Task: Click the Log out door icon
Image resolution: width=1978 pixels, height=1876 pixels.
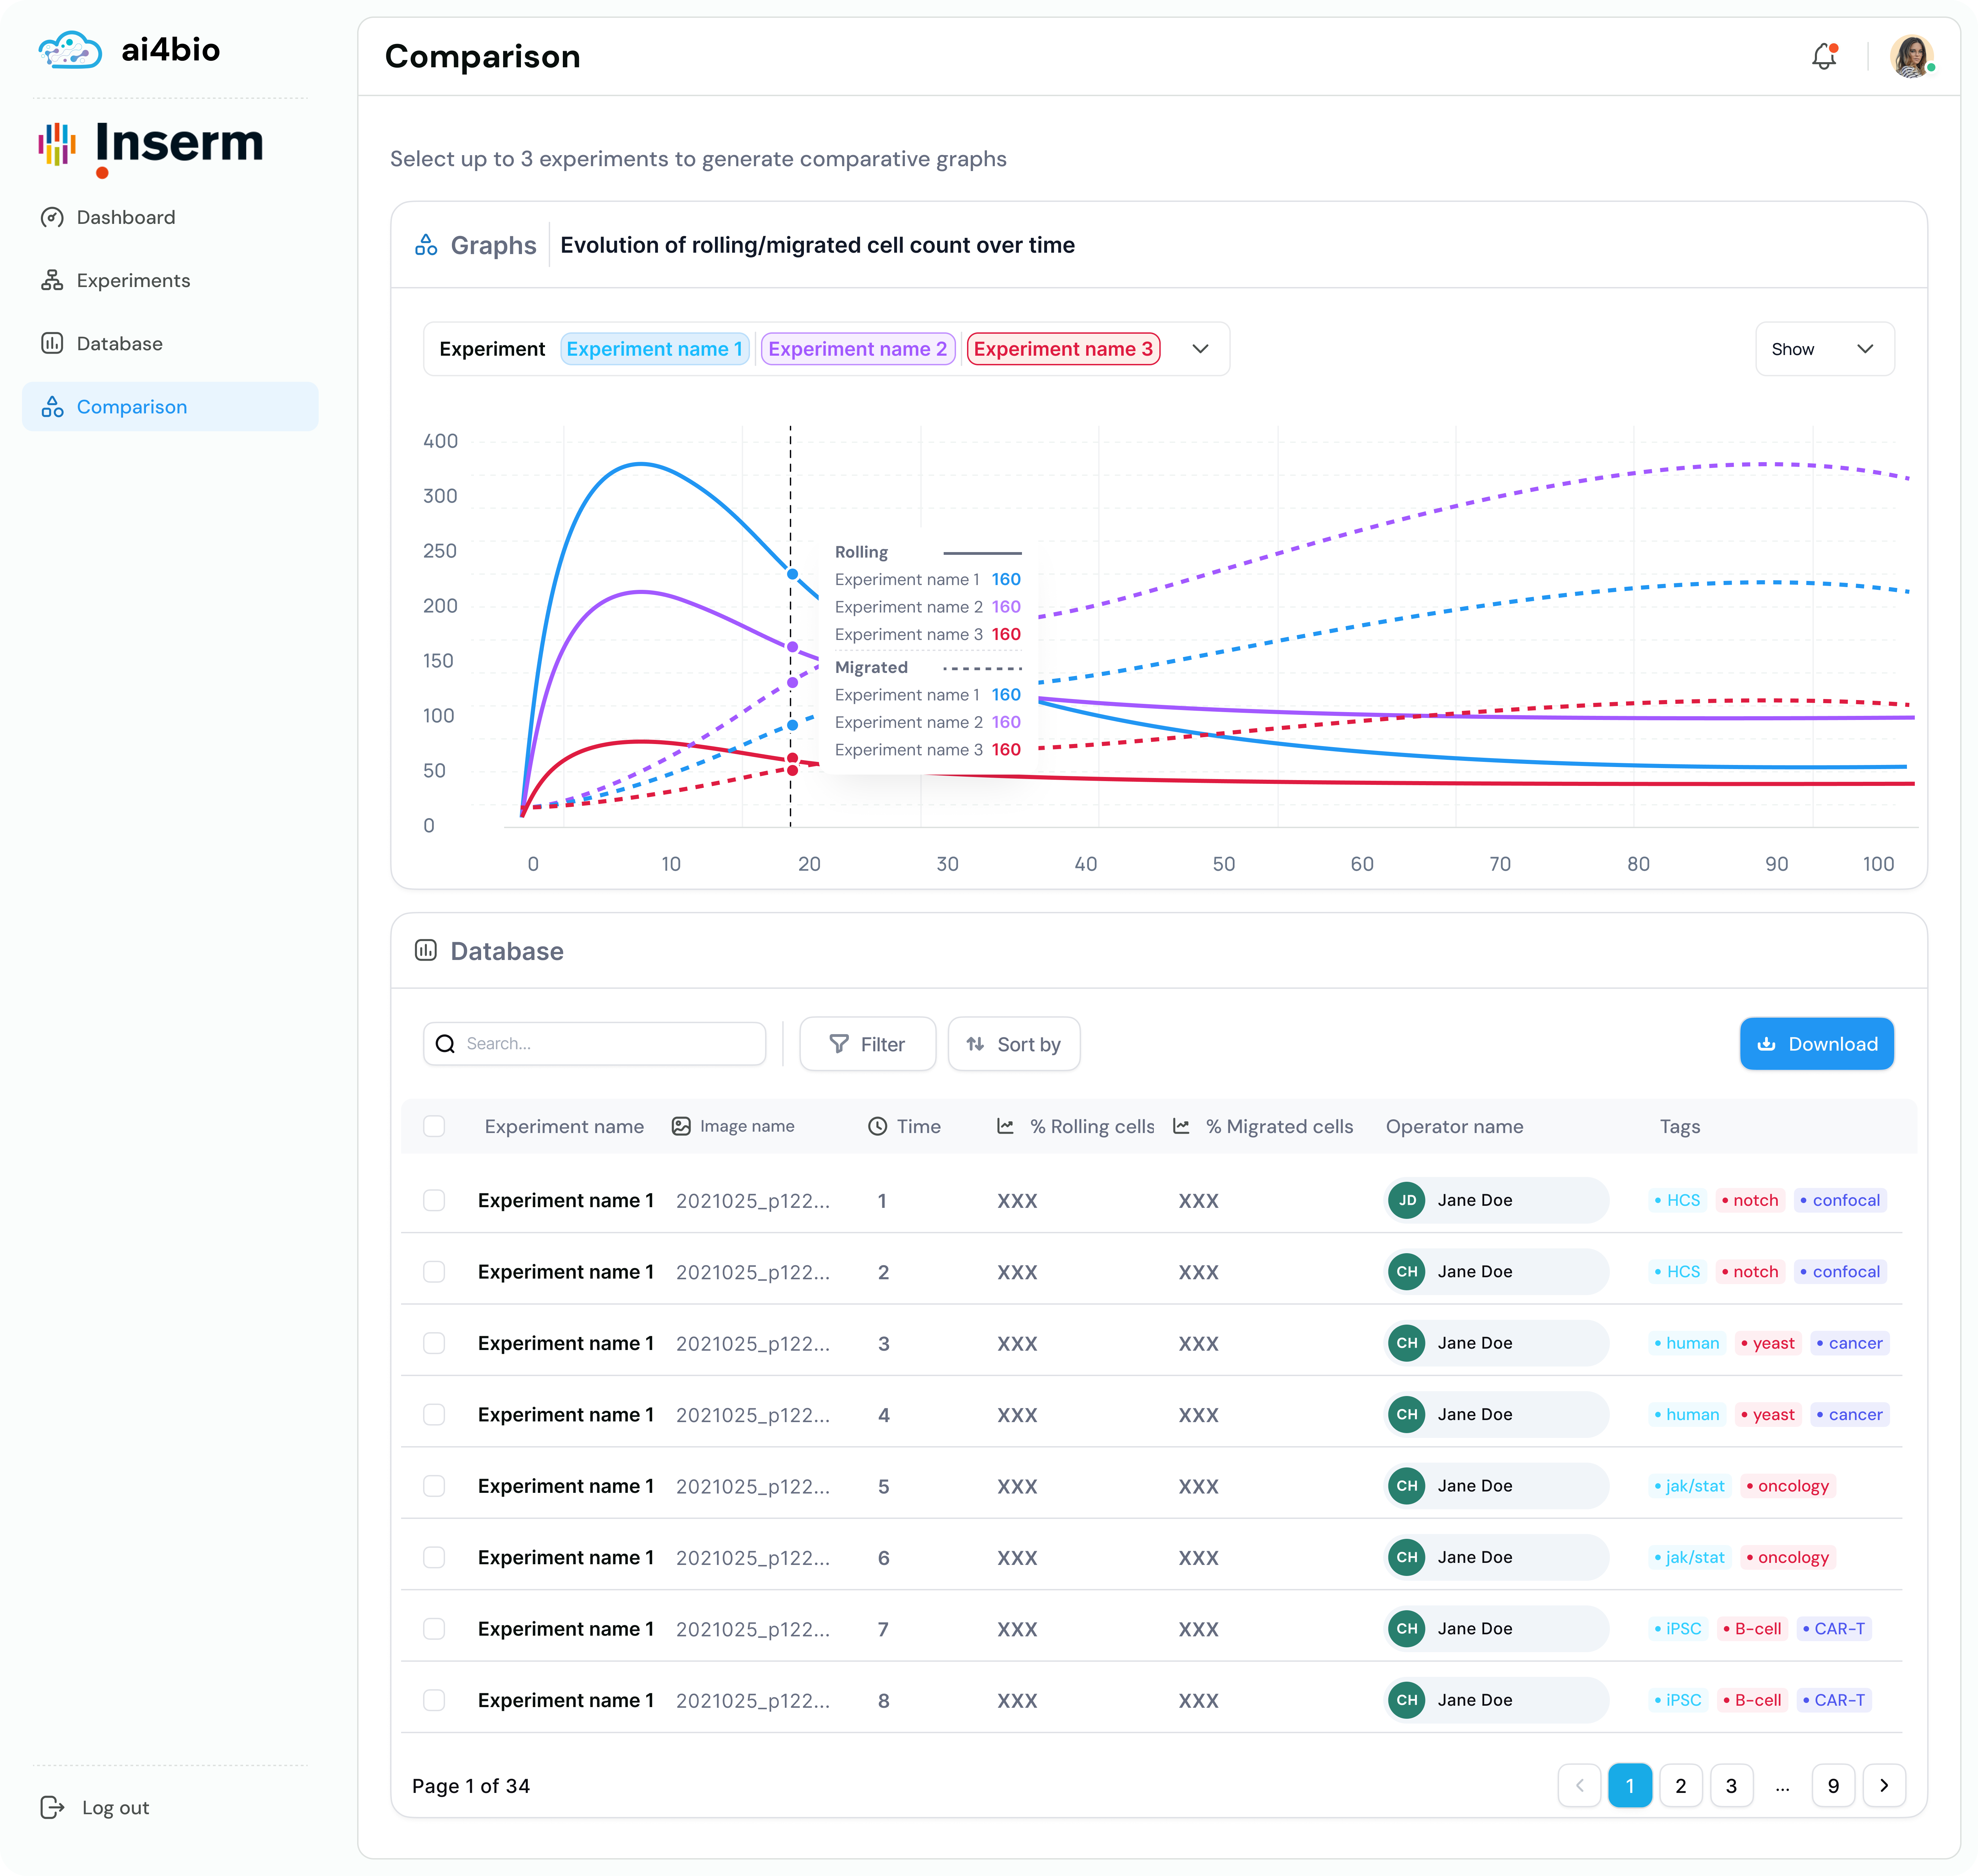Action: tap(52, 1807)
